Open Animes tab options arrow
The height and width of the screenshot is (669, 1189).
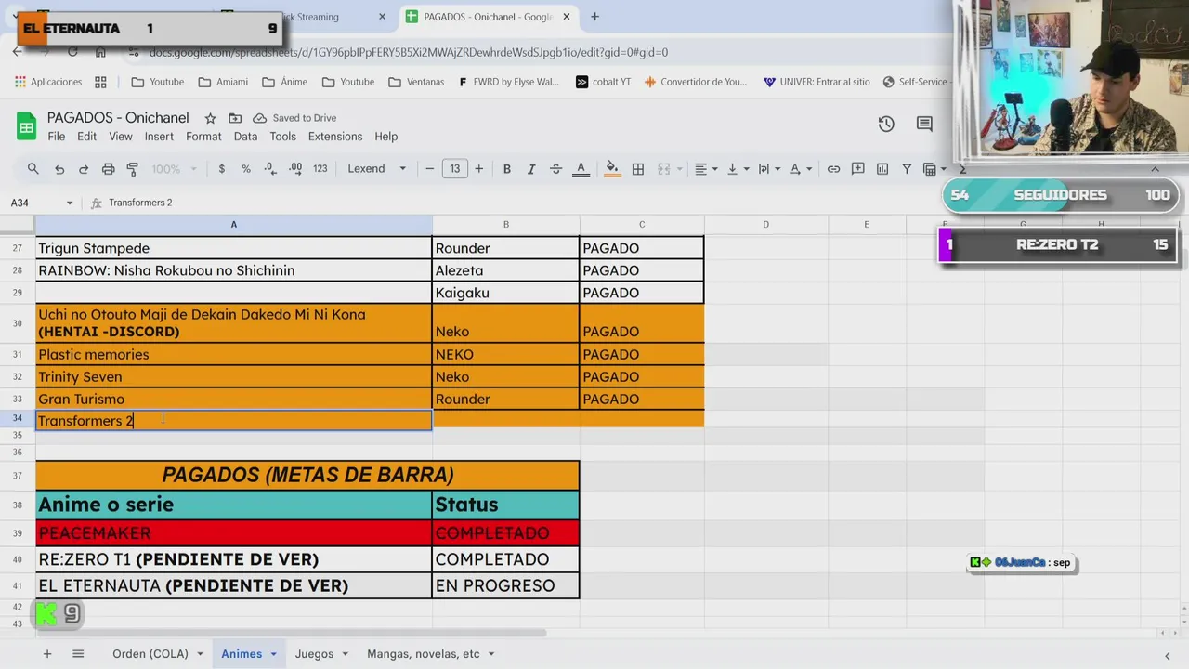pyautogui.click(x=273, y=654)
